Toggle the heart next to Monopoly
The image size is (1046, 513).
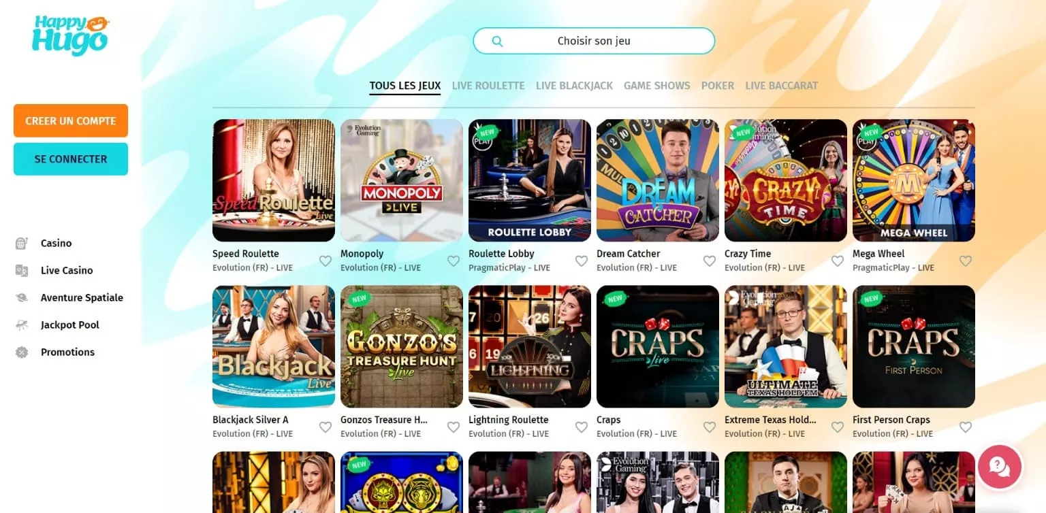pyautogui.click(x=454, y=261)
